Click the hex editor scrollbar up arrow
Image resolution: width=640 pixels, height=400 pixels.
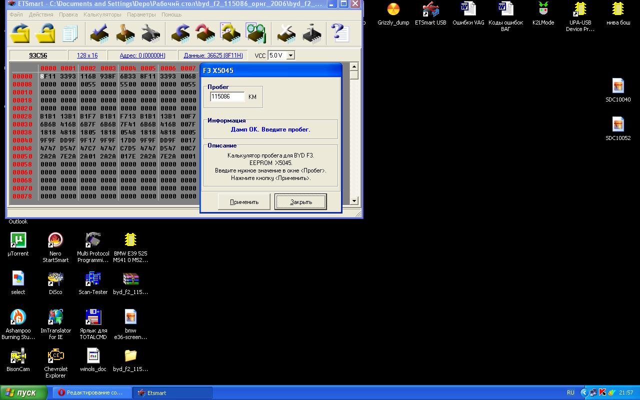[x=354, y=66]
